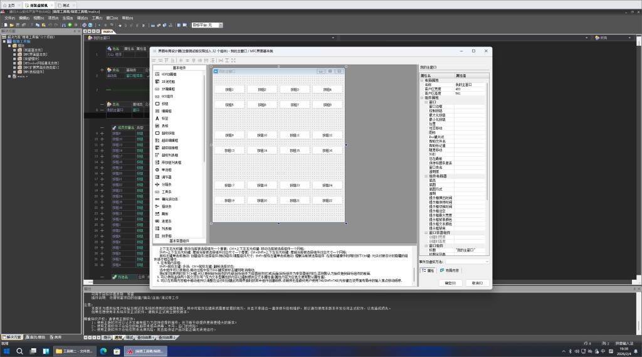The image size is (642, 357).
Task: Pick the 画板 canvas component
Action: click(166, 213)
